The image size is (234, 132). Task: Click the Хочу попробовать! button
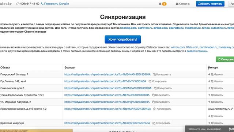tap(123, 39)
